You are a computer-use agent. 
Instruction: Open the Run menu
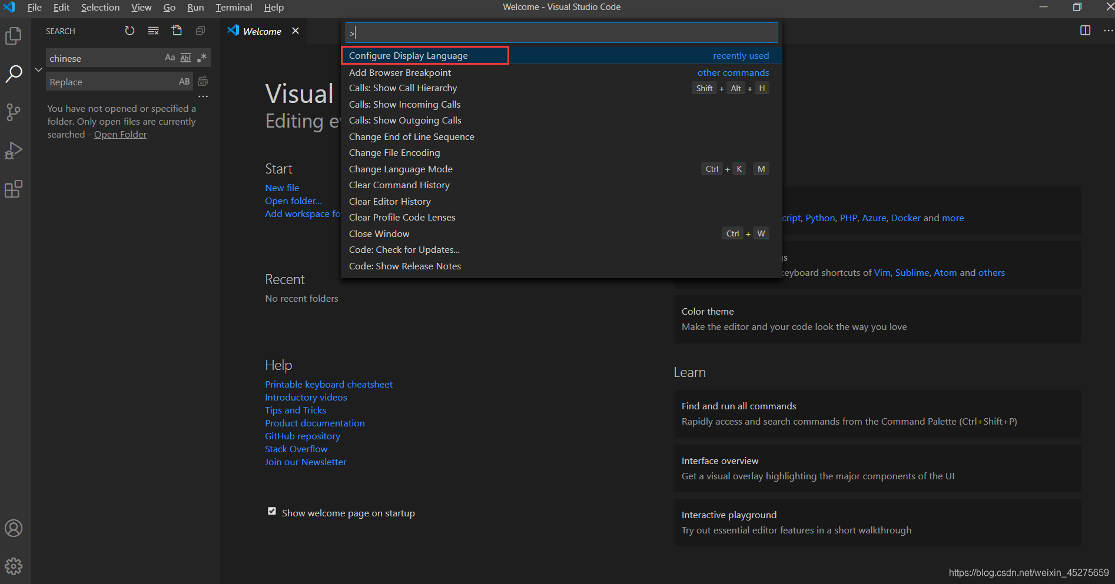coord(195,7)
